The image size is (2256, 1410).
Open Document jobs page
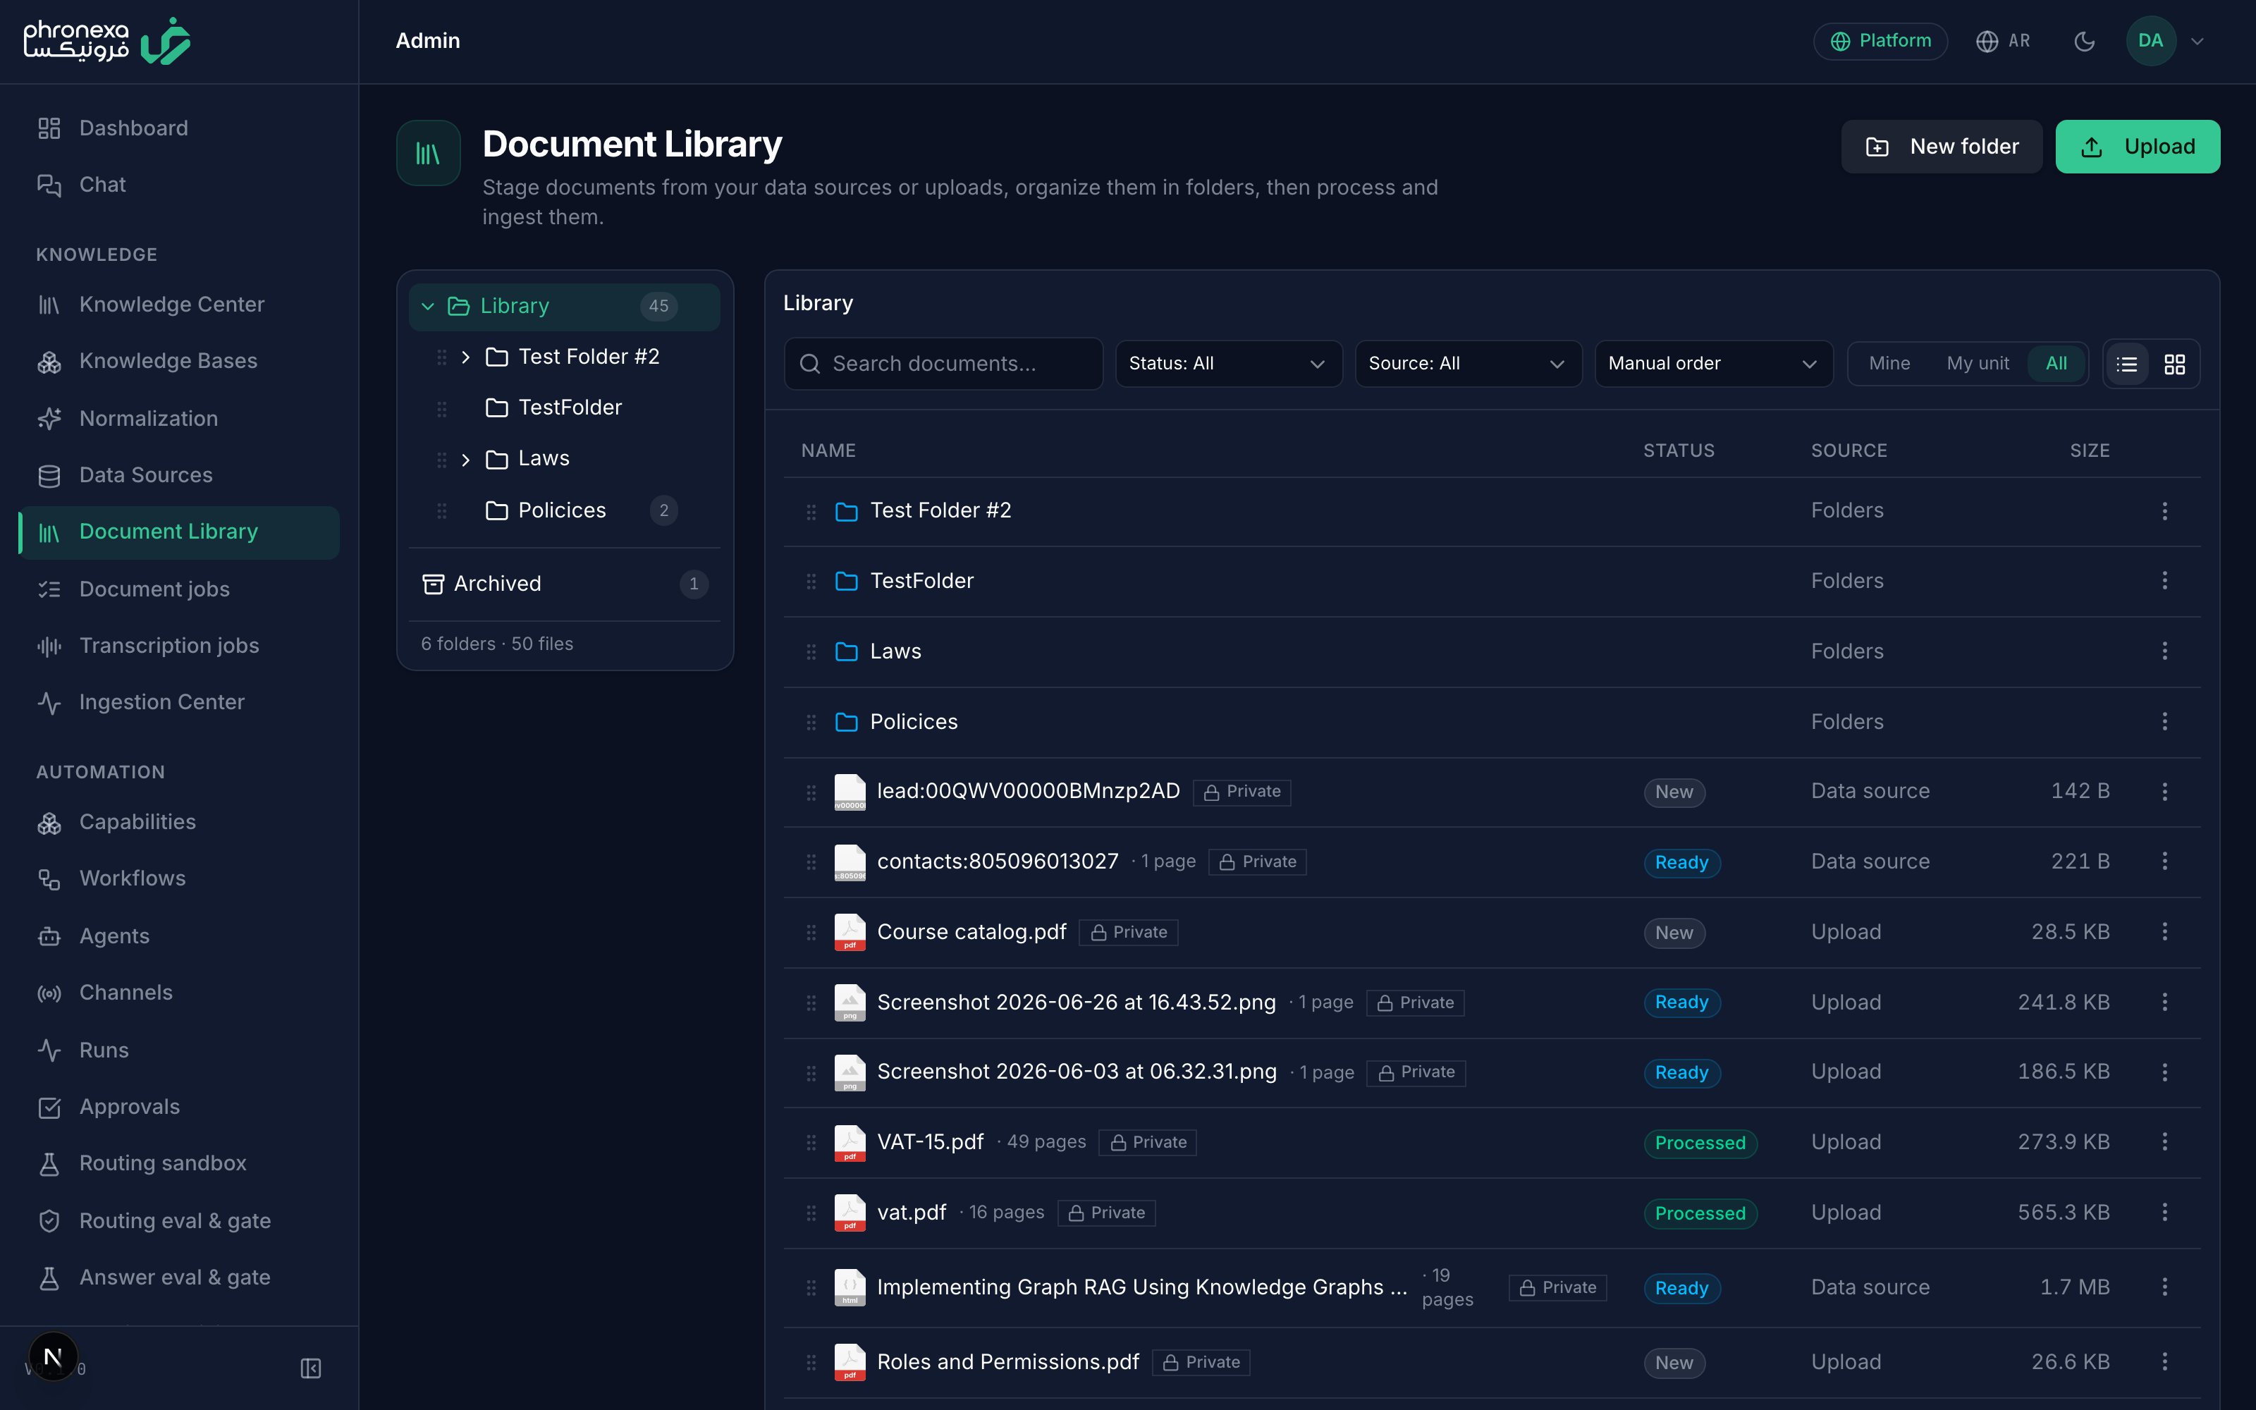pyautogui.click(x=179, y=589)
